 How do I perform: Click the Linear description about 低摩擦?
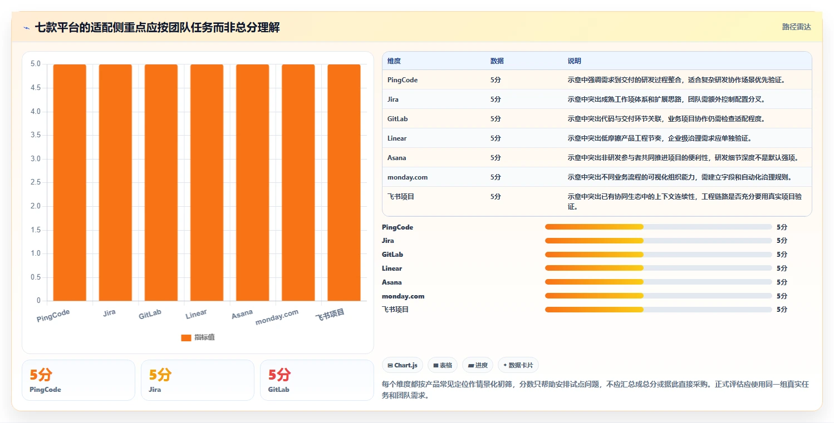[x=660, y=138]
